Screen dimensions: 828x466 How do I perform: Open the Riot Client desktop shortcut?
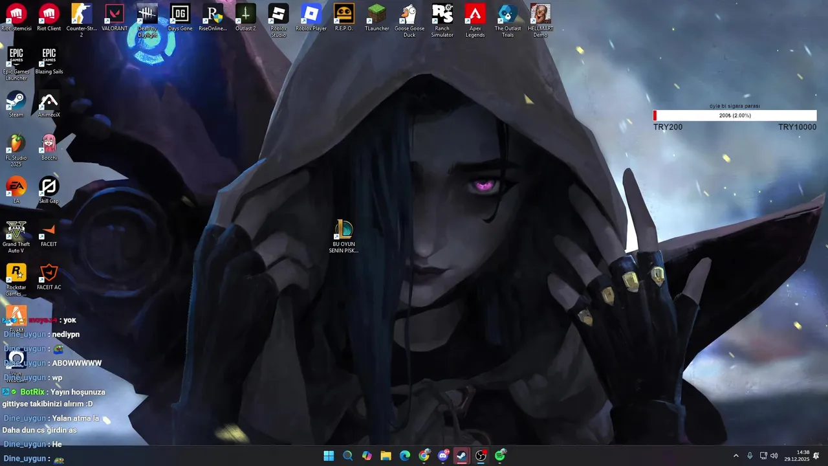[49, 17]
